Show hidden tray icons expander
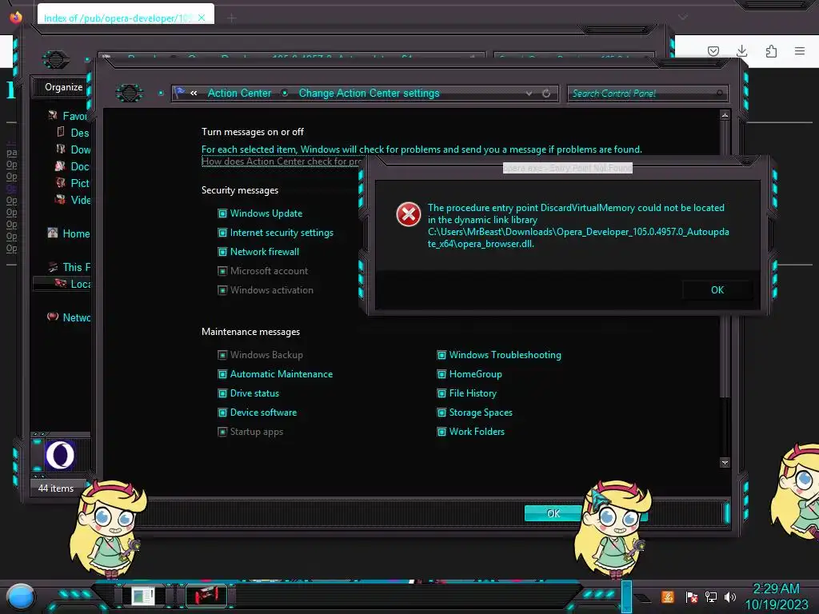 (x=643, y=597)
